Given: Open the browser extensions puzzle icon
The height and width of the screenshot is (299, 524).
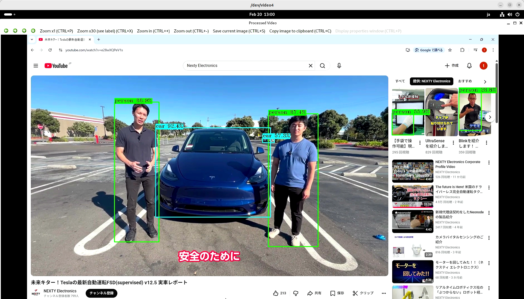Looking at the screenshot, I should click(x=462, y=50).
